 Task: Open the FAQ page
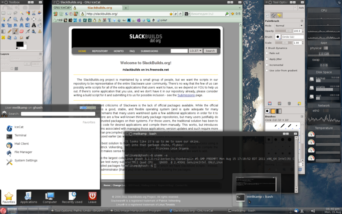pos(132,51)
